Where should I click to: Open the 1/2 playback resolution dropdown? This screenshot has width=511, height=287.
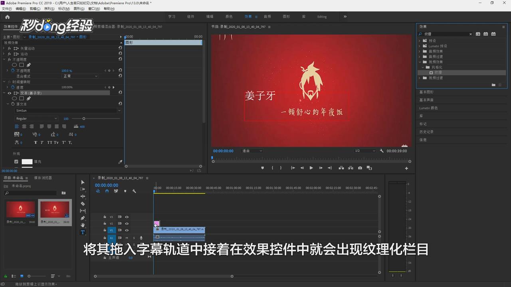365,151
